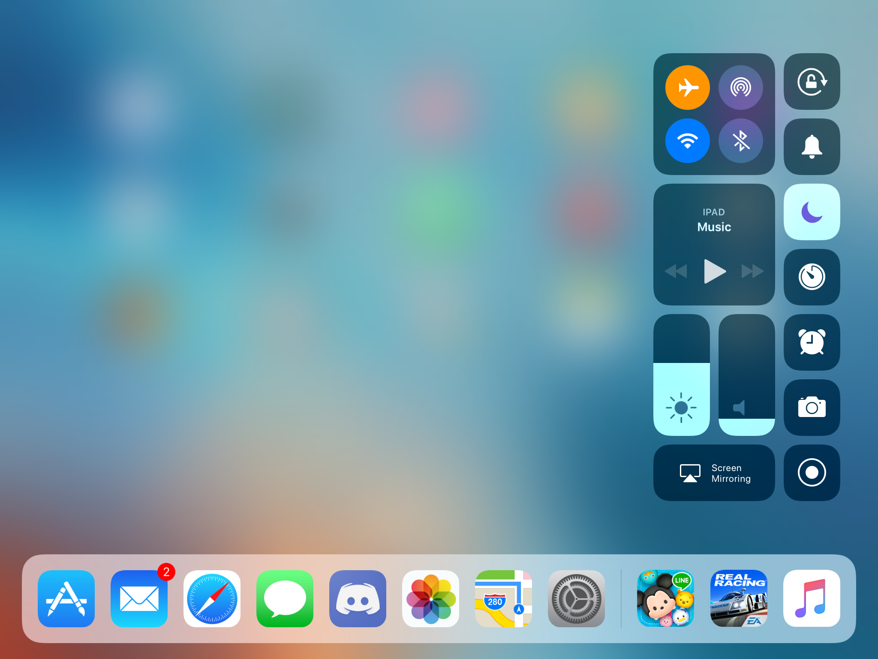Toggle rotation lock
The height and width of the screenshot is (659, 878).
pos(812,82)
